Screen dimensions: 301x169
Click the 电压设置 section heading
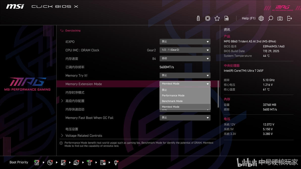[72, 129]
